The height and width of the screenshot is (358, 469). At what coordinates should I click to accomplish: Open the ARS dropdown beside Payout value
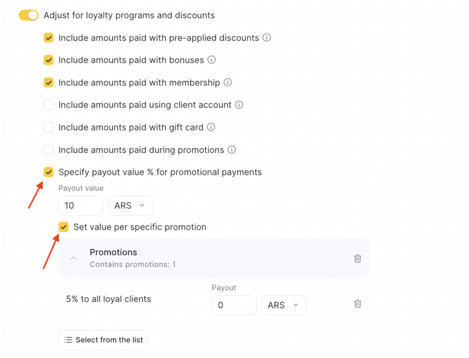click(130, 206)
